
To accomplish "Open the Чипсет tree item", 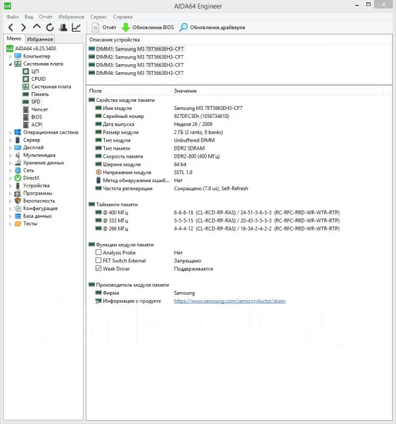I will tap(40, 109).
